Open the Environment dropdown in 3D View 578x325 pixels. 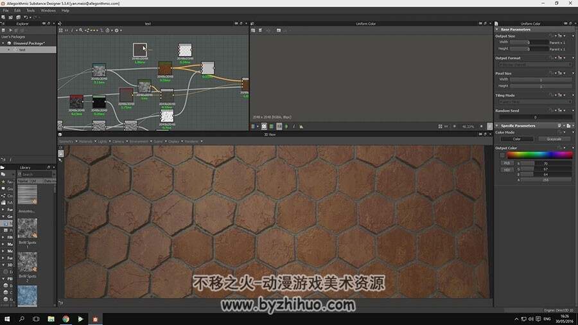[x=139, y=141]
